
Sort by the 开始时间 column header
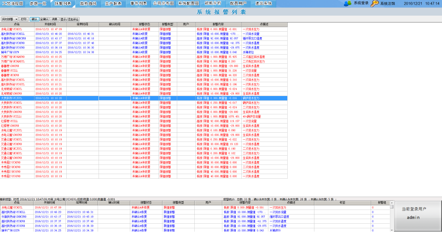pos(50,24)
